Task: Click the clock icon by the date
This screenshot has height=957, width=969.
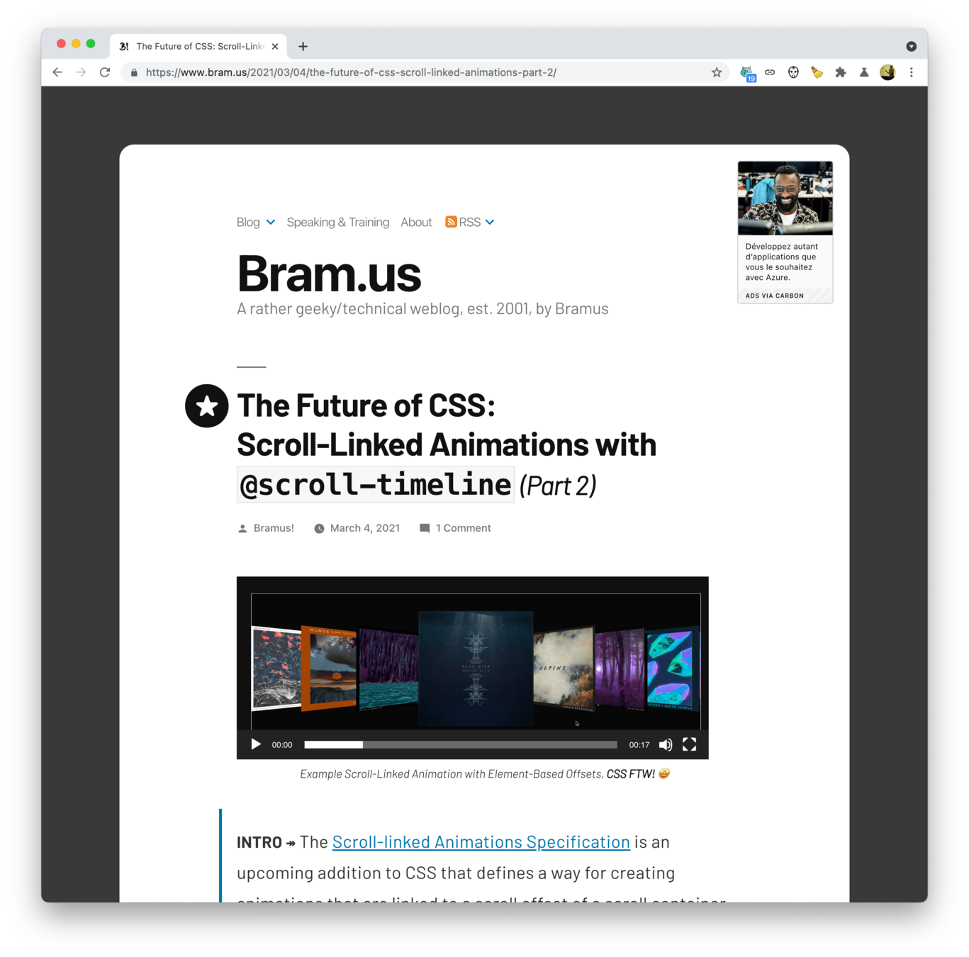Action: (319, 529)
